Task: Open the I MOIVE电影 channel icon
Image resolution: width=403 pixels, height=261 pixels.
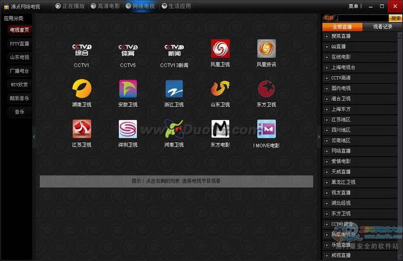Action: [x=266, y=129]
